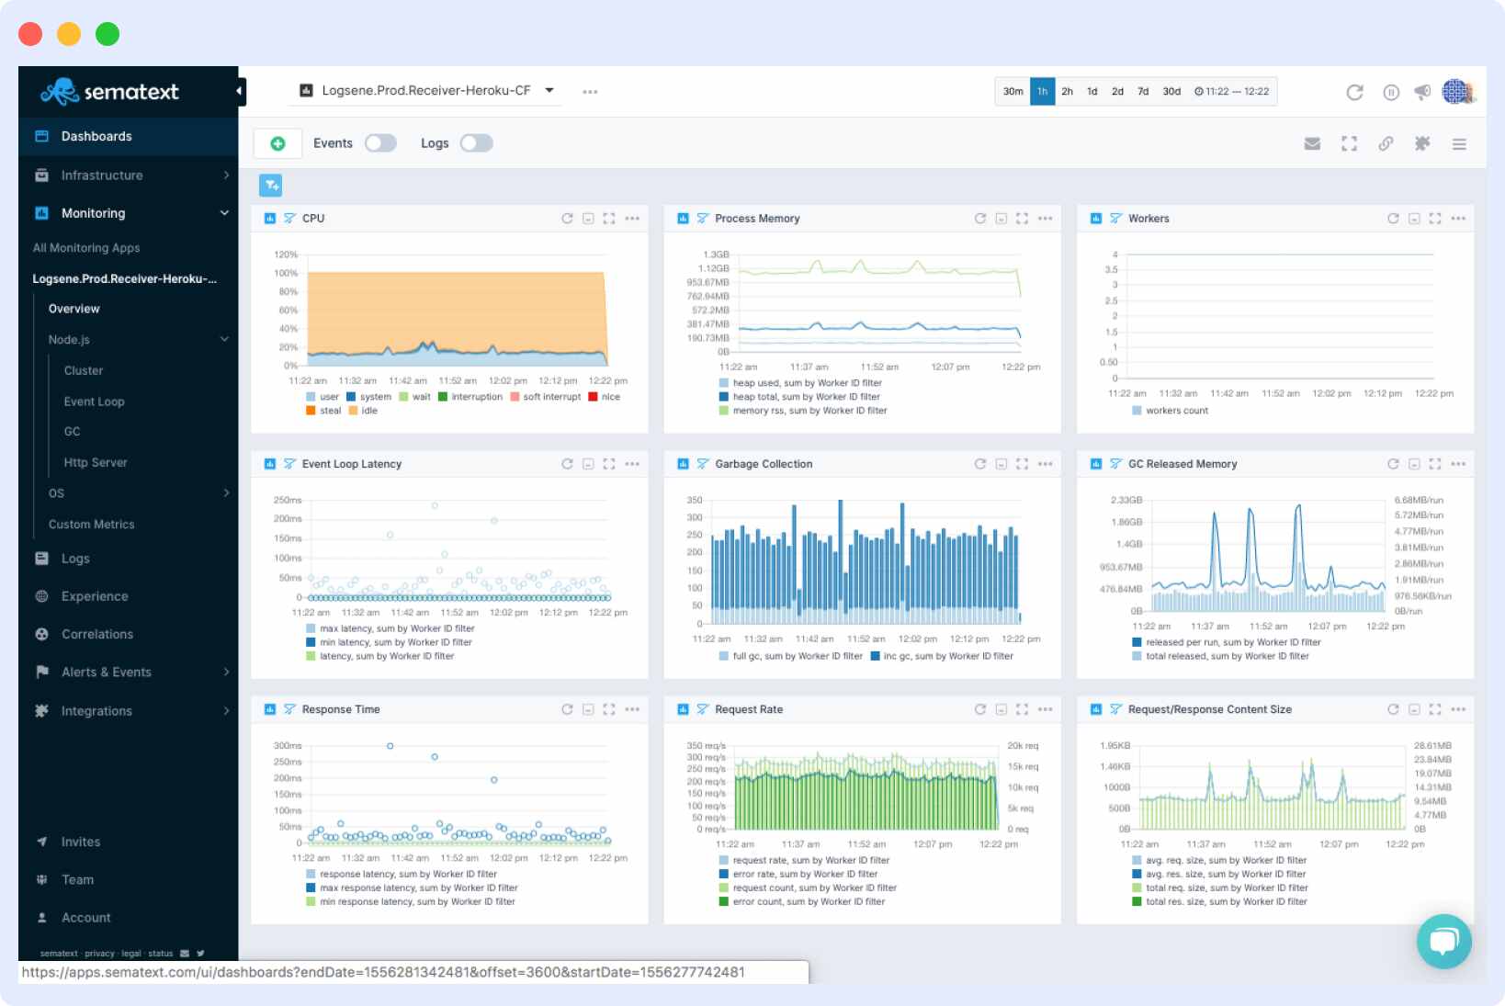This screenshot has height=1006, width=1505.
Task: Expand the OS section in the sidebar
Action: [226, 493]
